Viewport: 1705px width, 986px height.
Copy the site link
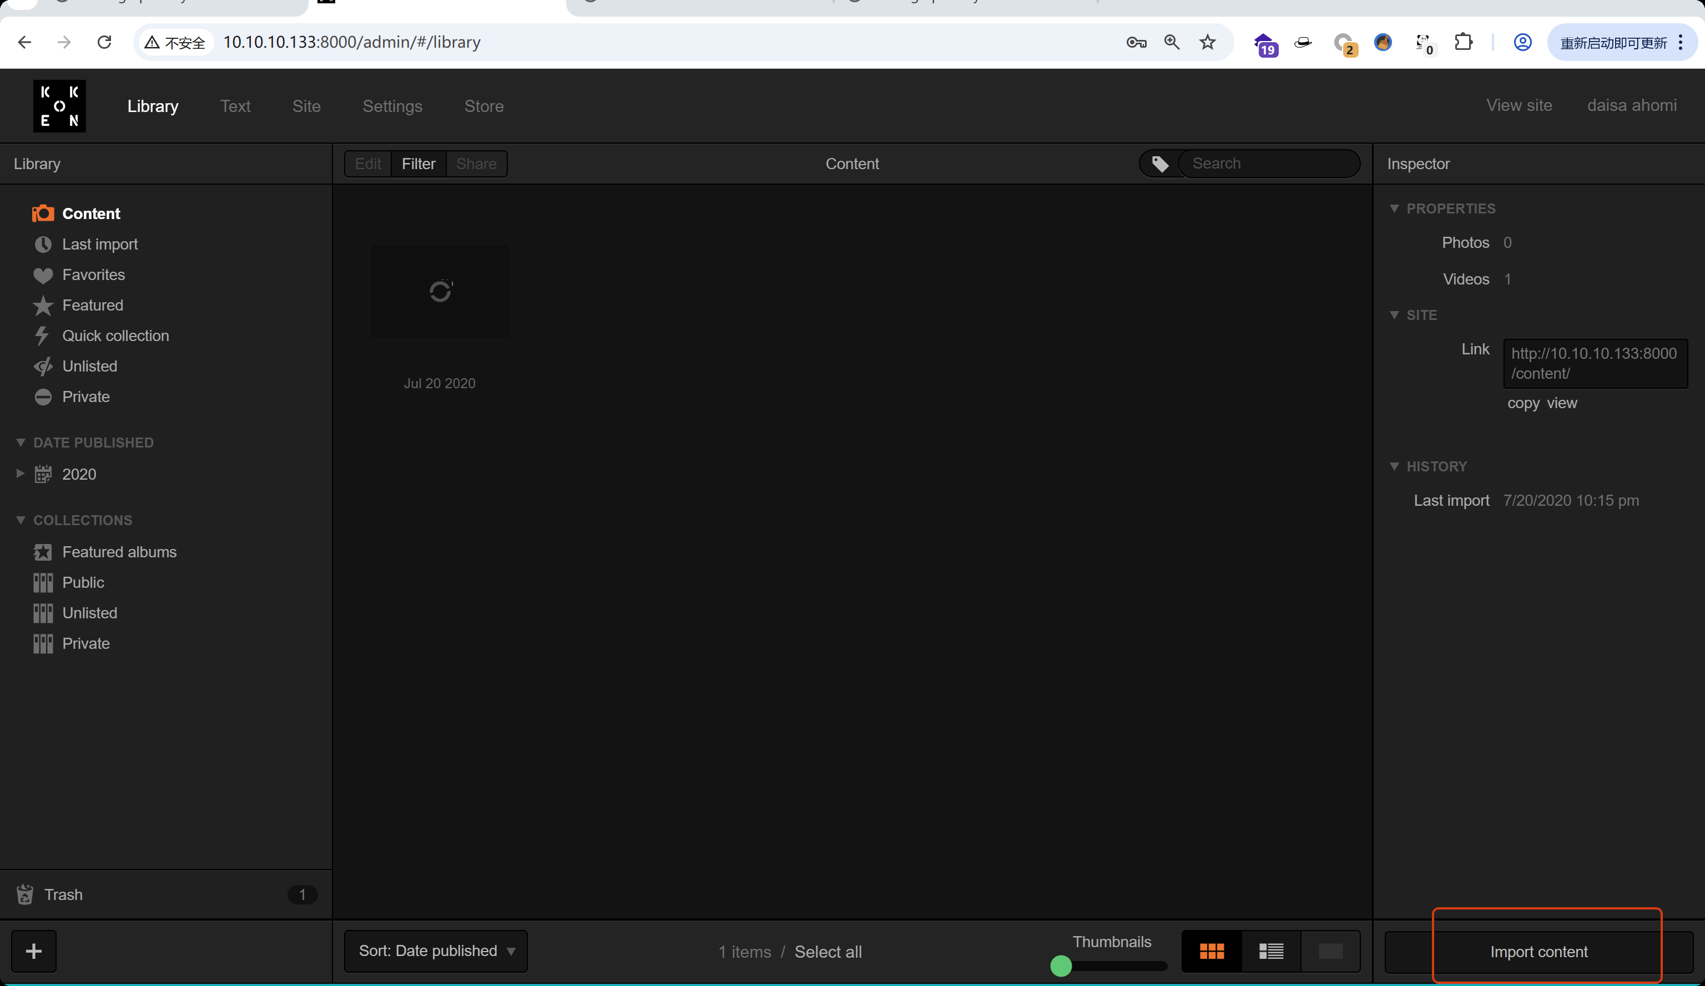[x=1522, y=404]
